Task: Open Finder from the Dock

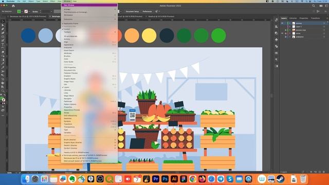Action: pos(26,179)
